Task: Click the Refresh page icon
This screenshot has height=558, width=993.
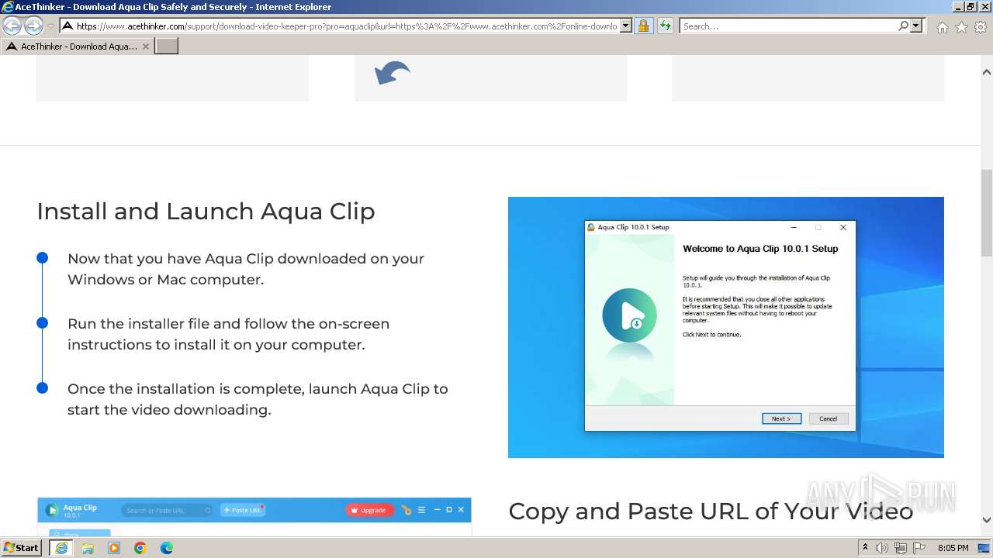Action: coord(665,26)
